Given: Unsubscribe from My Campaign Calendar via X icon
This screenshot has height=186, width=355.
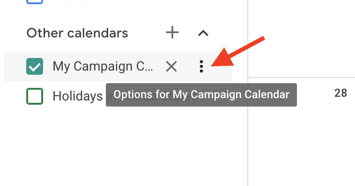Looking at the screenshot, I should [x=171, y=66].
